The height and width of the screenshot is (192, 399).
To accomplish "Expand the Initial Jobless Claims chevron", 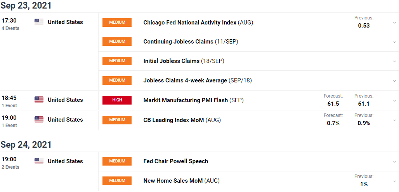I will (394, 61).
